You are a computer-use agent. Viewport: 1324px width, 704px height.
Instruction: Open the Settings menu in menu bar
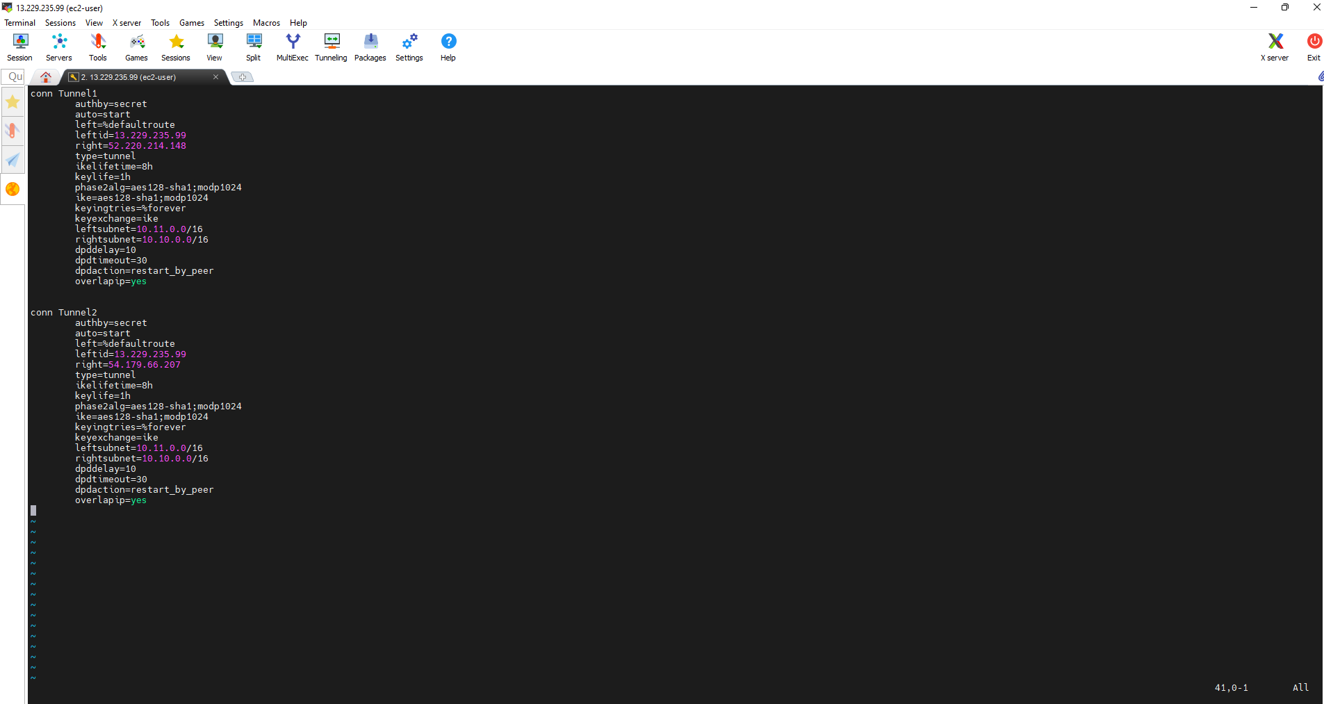(x=228, y=23)
